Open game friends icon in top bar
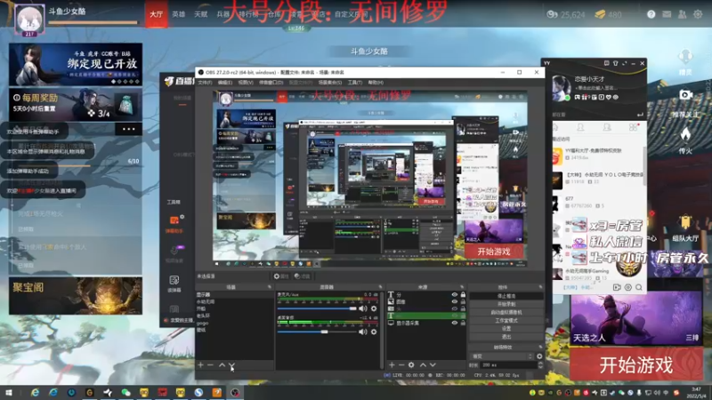 [682, 14]
